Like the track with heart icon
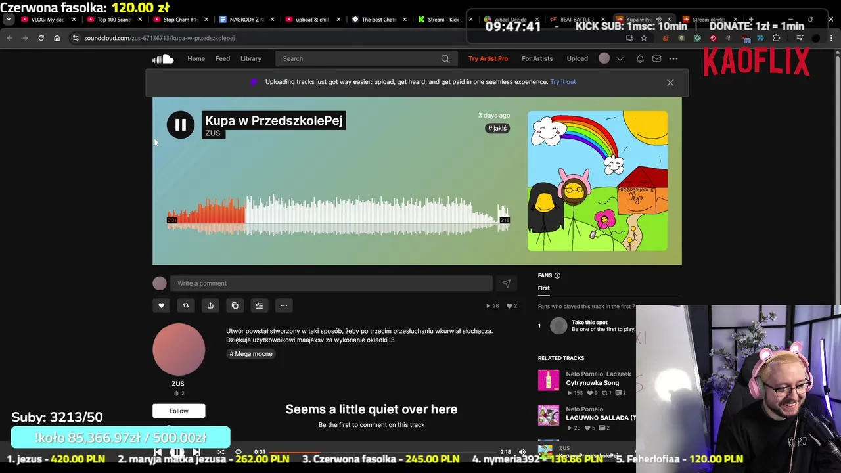 (x=161, y=305)
